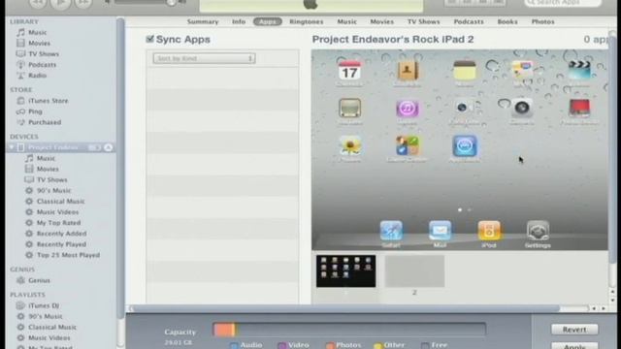
Task: Click the Photos sunflower app icon
Action: pyautogui.click(x=349, y=145)
